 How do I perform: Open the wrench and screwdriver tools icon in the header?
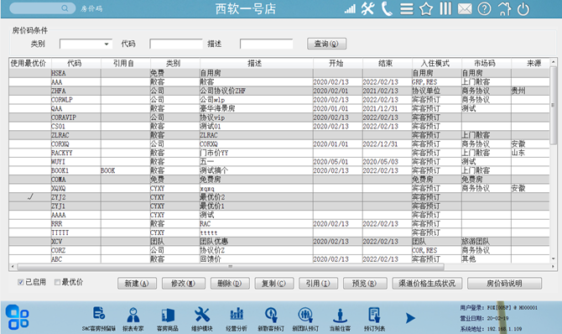tap(367, 8)
